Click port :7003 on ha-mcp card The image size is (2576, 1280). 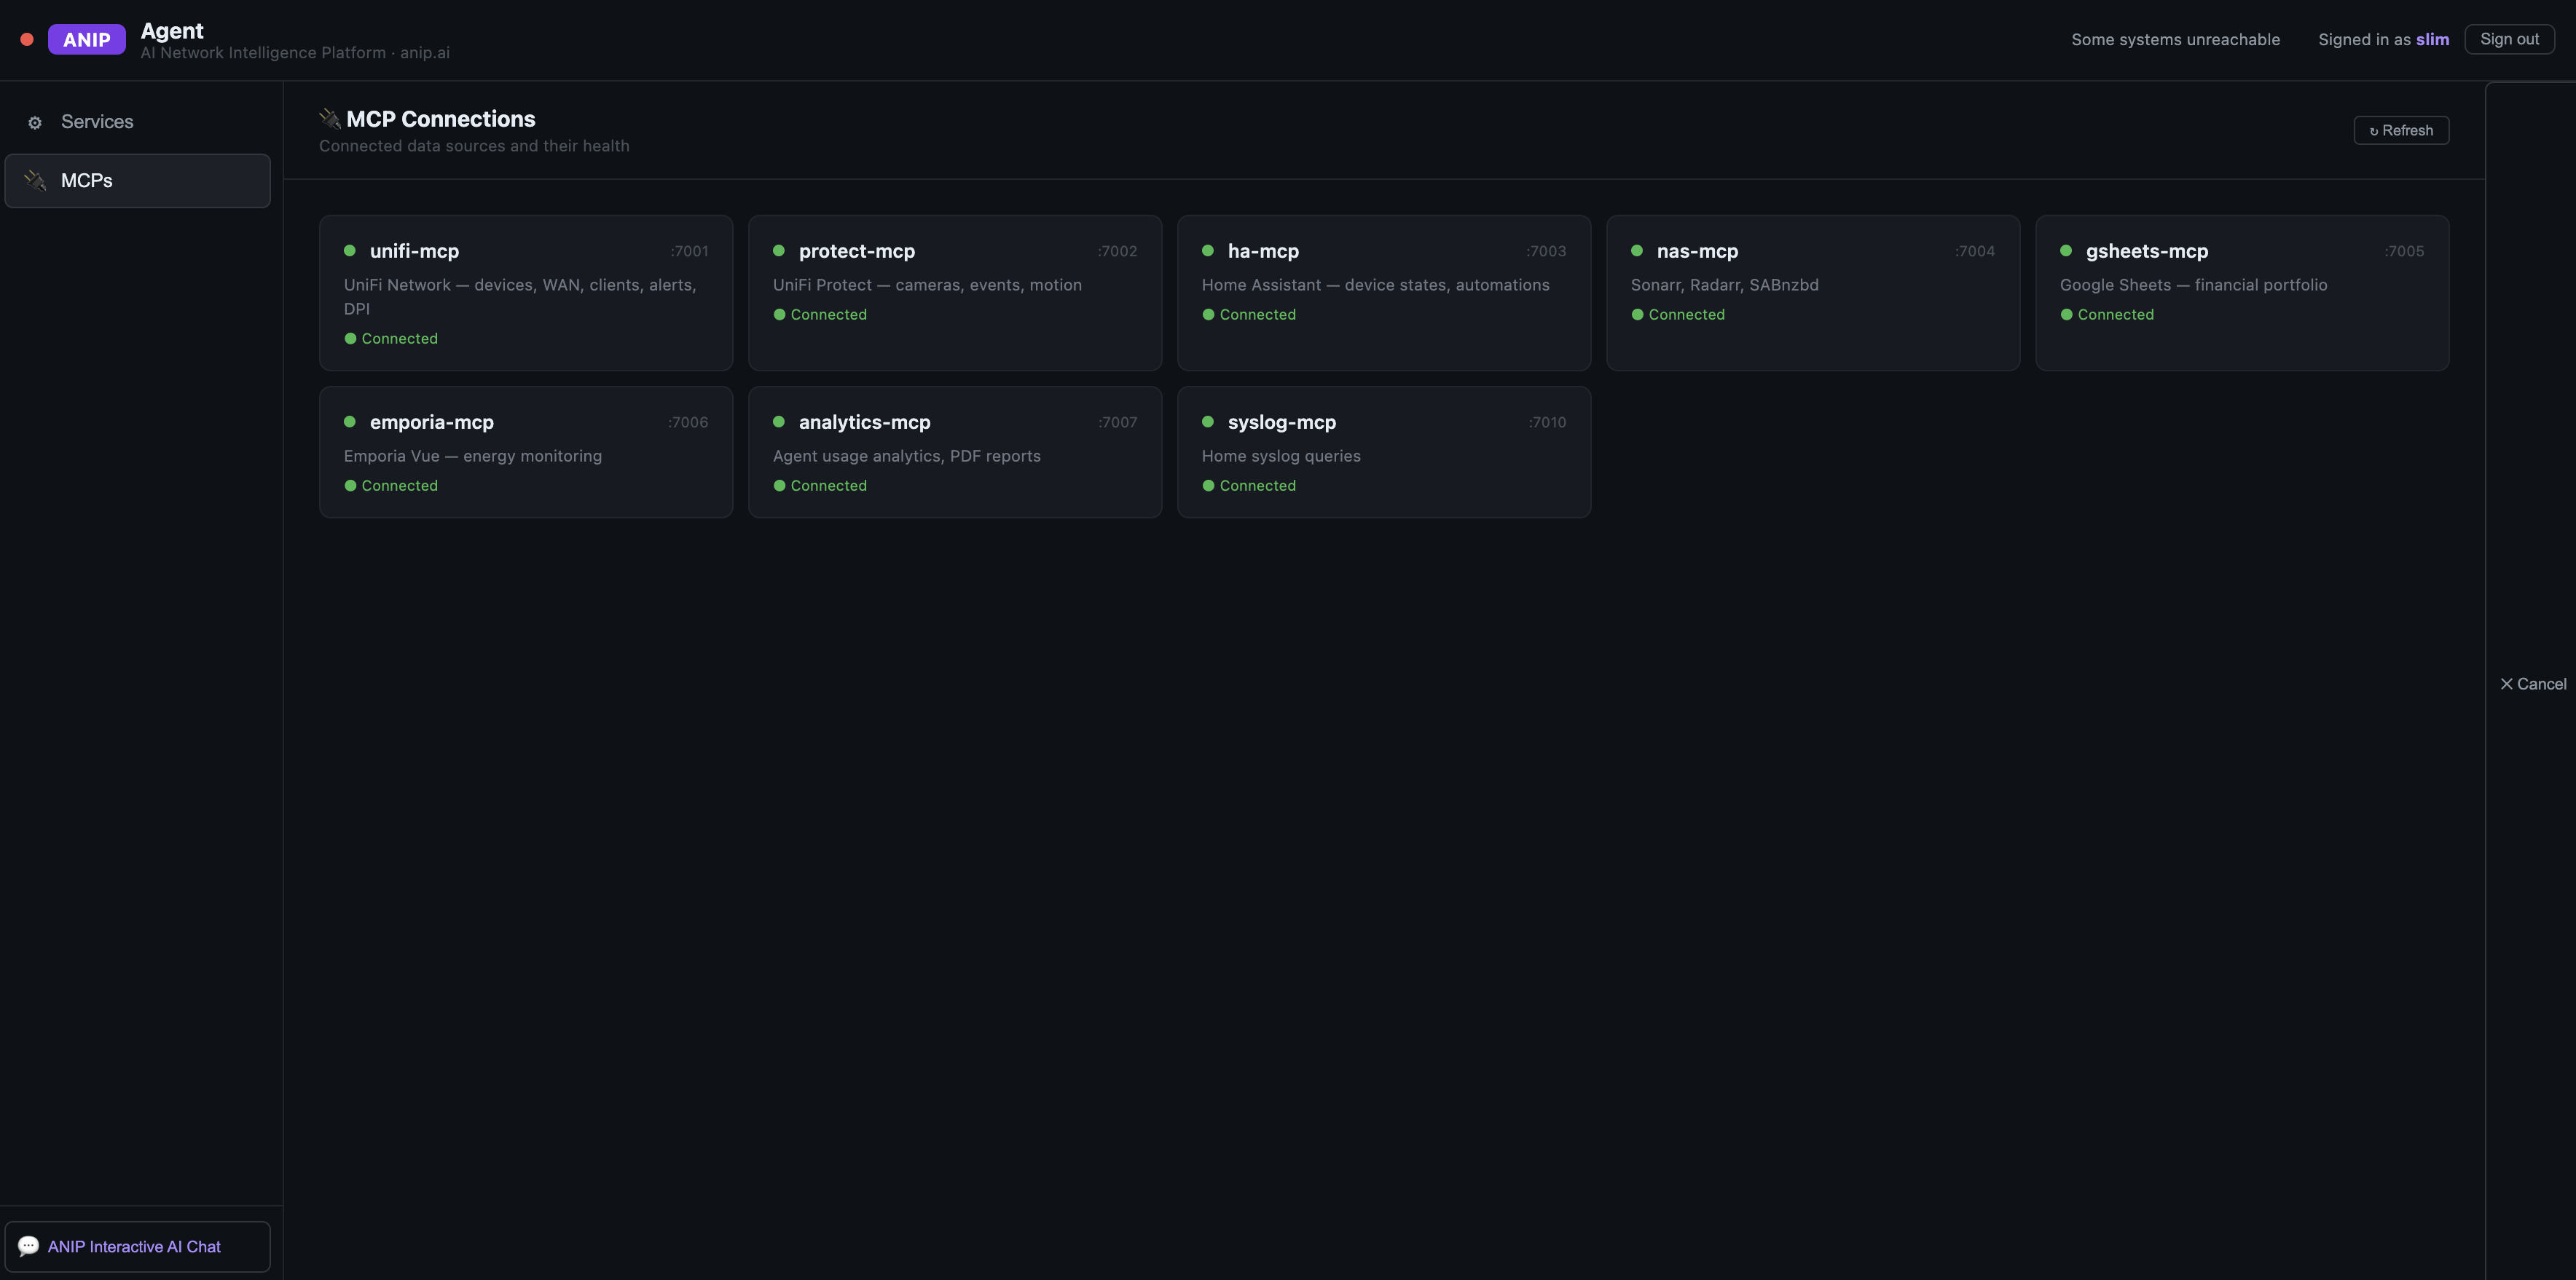coord(1546,250)
